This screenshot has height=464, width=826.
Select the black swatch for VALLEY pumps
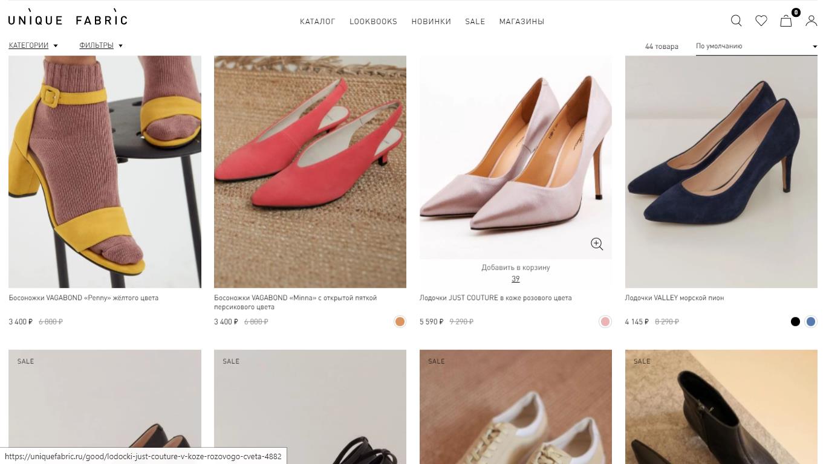click(x=795, y=321)
